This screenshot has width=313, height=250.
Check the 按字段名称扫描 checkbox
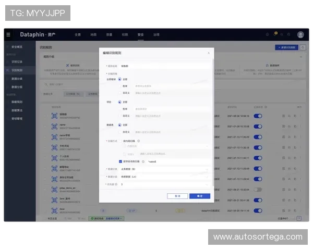pos(121,161)
